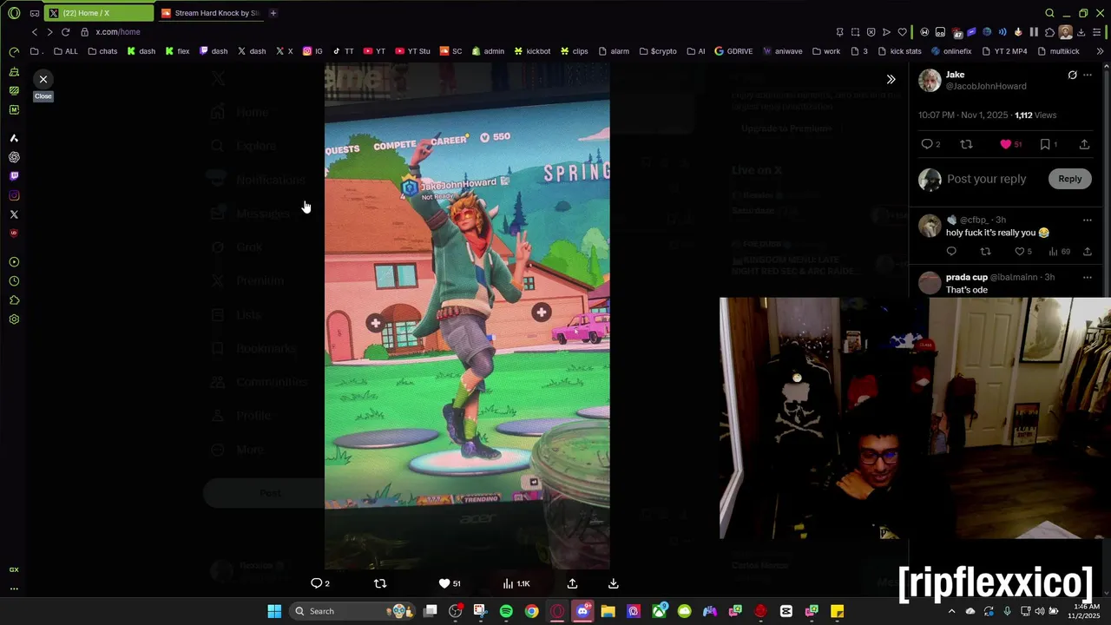Open the chats bookmark folder
The height and width of the screenshot is (625, 1111).
102,51
